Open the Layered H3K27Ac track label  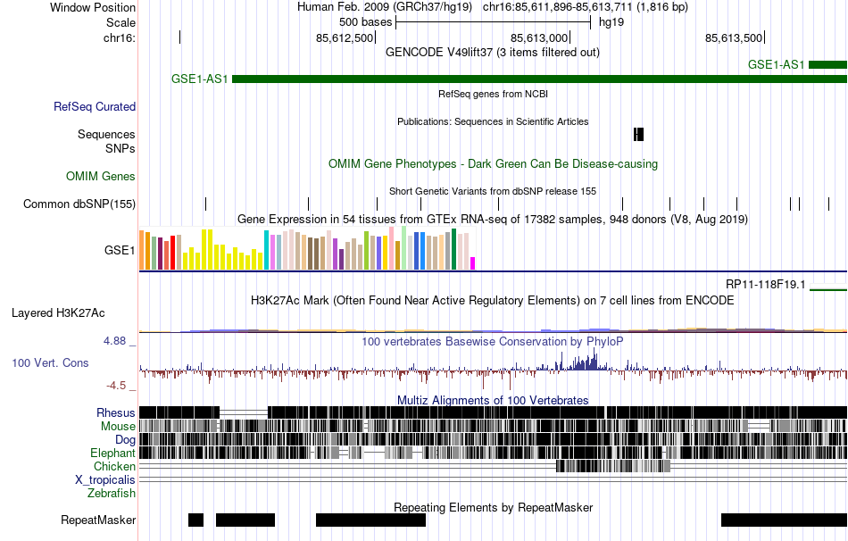pyautogui.click(x=58, y=312)
